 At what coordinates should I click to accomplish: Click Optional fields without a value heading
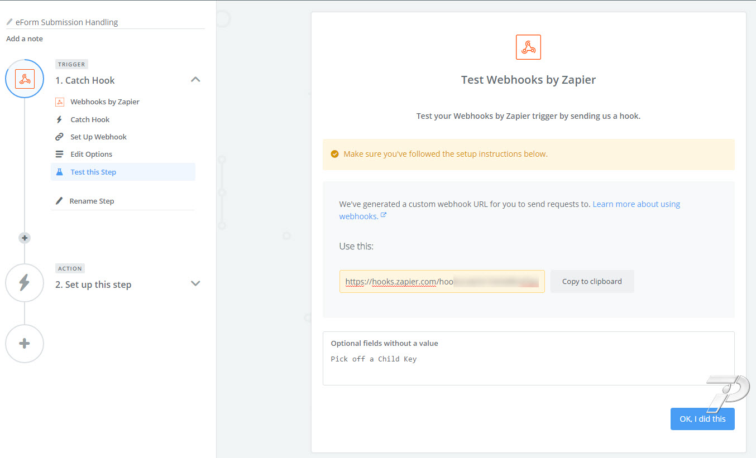point(384,343)
